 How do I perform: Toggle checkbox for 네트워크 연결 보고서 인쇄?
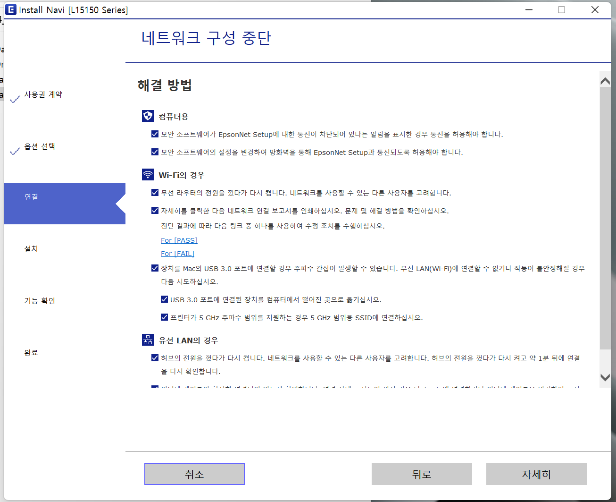[155, 211]
